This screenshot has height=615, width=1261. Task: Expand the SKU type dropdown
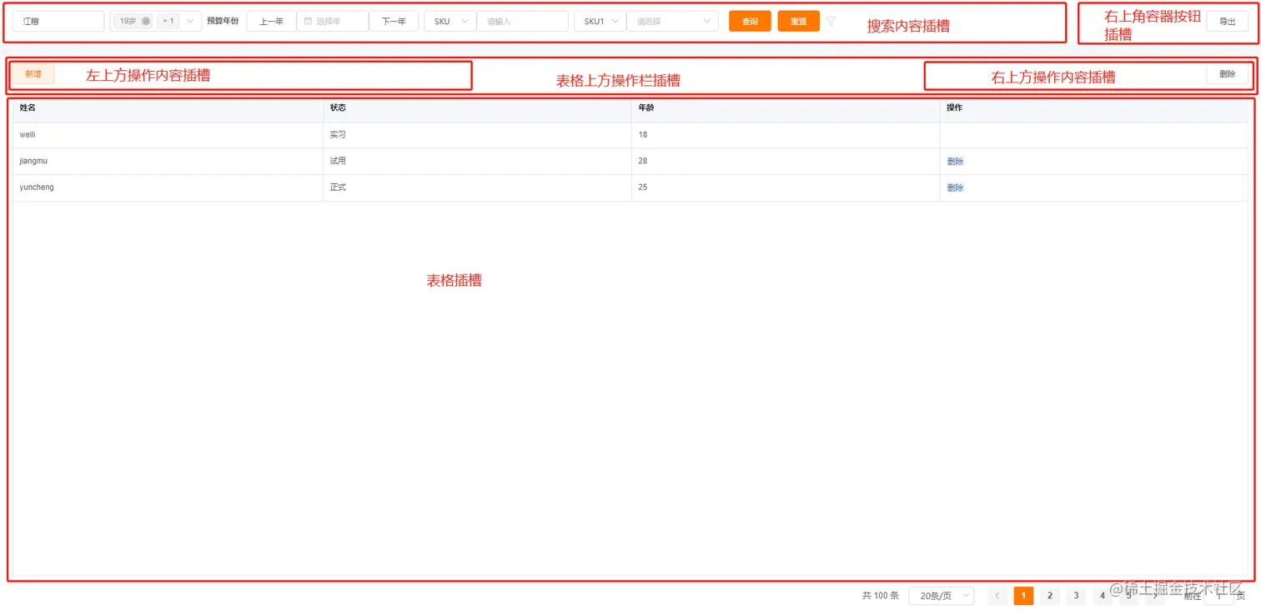450,22
